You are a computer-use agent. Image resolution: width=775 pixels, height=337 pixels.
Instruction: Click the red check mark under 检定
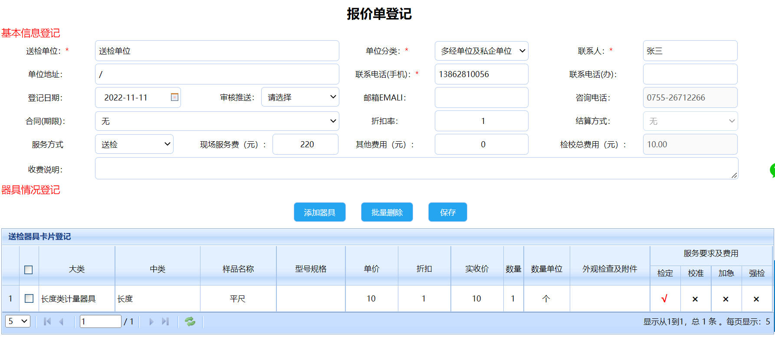(664, 298)
